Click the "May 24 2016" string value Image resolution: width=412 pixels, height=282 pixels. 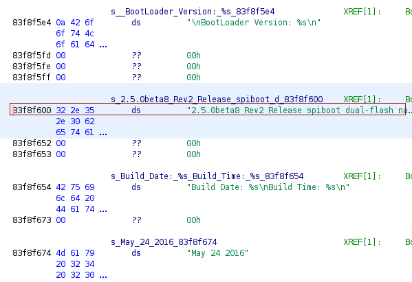[217, 253]
